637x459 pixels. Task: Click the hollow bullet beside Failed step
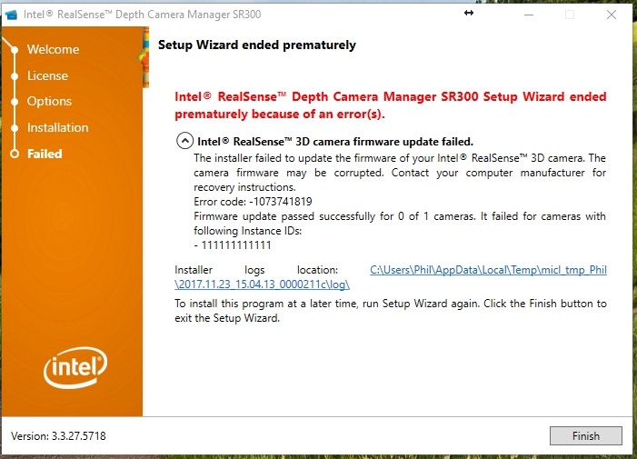pyautogui.click(x=15, y=155)
